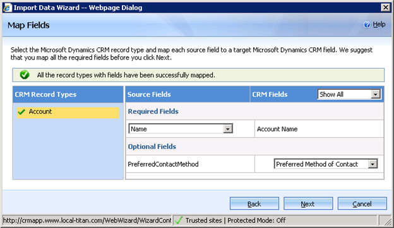Click the Internet Explorer icon in title bar
Image resolution: width=394 pixels, height=228 pixels.
(8, 8)
